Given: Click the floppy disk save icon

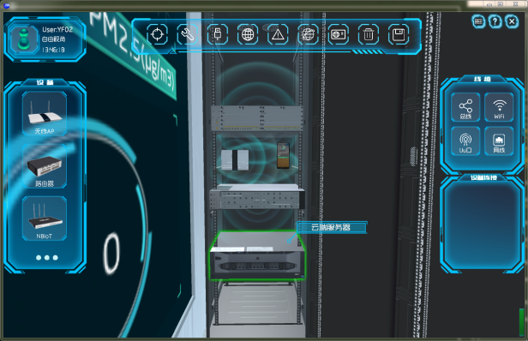Looking at the screenshot, I should (x=399, y=34).
